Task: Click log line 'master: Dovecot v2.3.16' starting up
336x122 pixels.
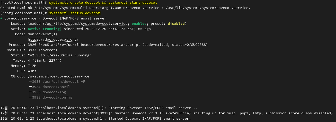Action: 166,113
